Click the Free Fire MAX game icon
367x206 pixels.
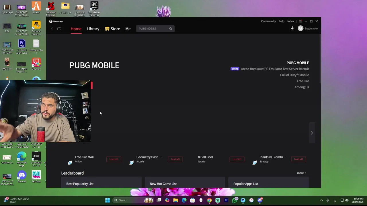point(70,163)
